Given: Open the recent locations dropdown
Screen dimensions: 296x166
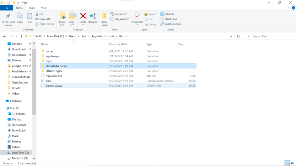Looking at the screenshot, I should (x=17, y=36).
